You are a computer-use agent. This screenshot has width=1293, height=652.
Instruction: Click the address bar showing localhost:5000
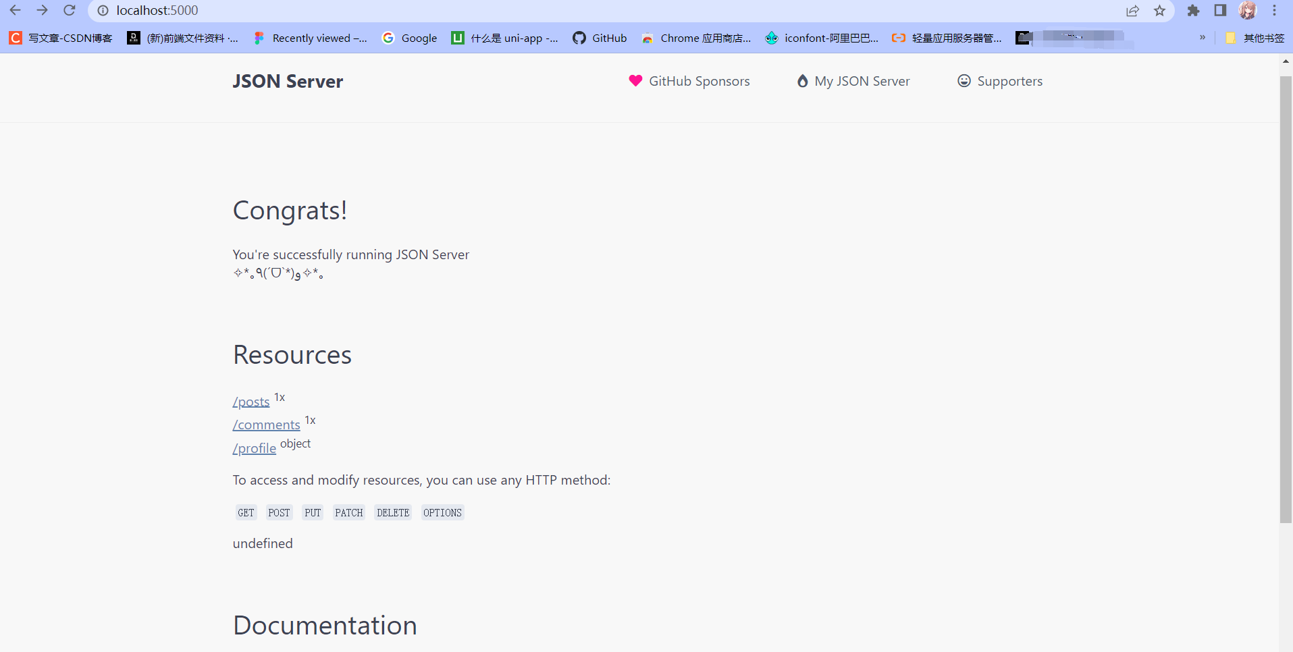[x=157, y=11]
